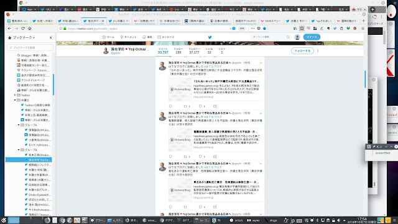Image resolution: width=398 pixels, height=224 pixels.
Task: Click the page scrollbar in the Firefox window
Action: tap(366, 79)
